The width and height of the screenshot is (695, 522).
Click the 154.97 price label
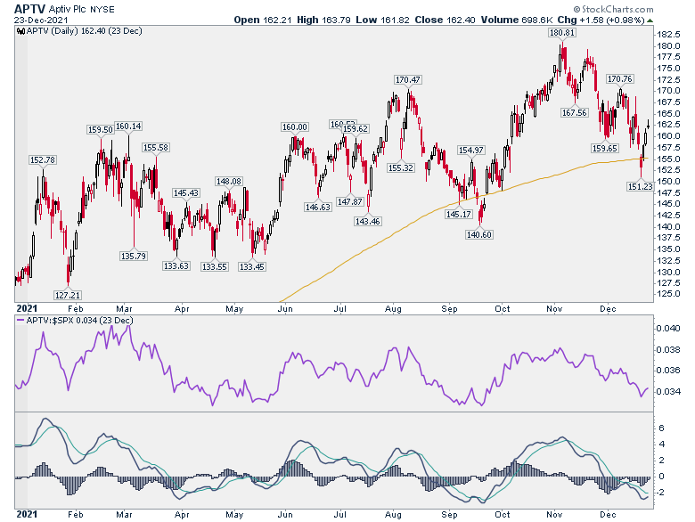coord(470,150)
